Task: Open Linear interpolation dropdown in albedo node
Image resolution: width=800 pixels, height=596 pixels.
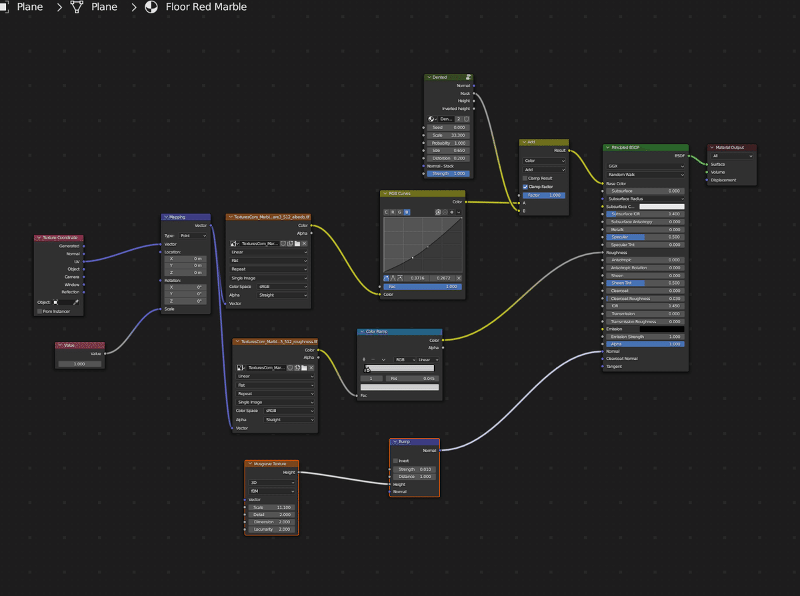Action: click(269, 253)
